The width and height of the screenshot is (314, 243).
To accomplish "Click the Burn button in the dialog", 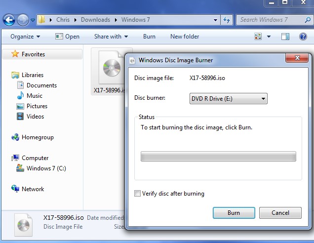I will click(234, 213).
